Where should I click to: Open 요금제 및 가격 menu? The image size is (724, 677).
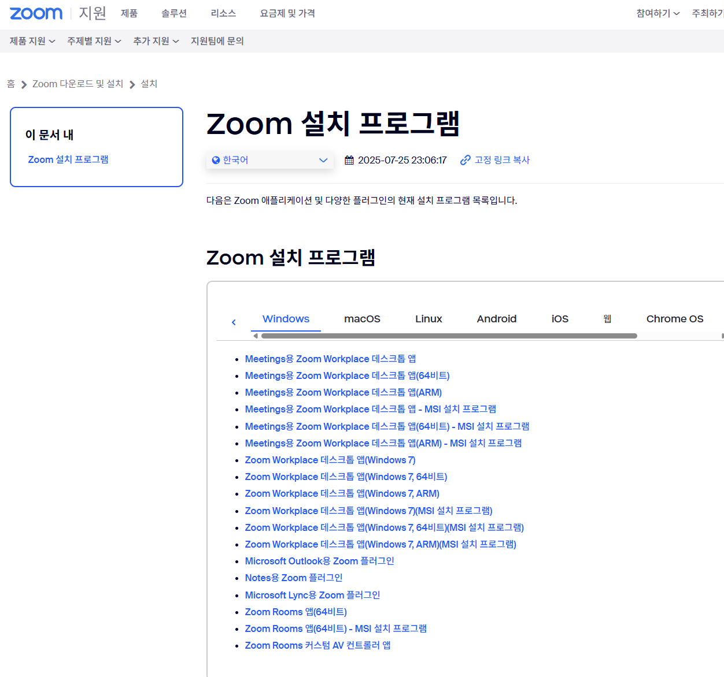coord(287,13)
